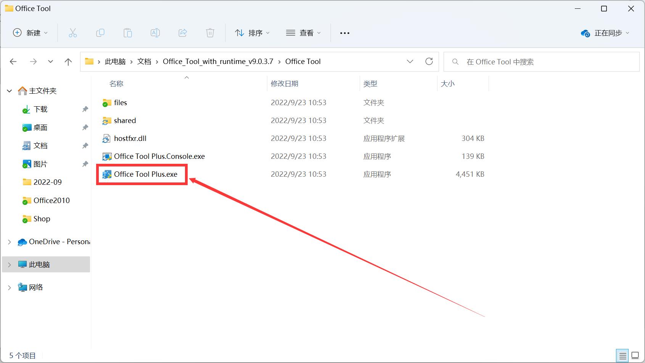Click the pin icon beside 图片

85,164
